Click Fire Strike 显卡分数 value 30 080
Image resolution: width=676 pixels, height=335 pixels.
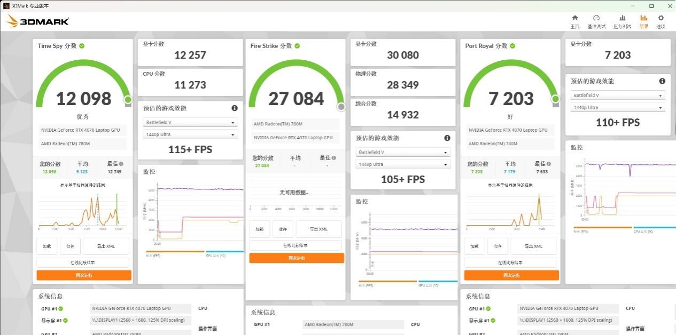(403, 55)
